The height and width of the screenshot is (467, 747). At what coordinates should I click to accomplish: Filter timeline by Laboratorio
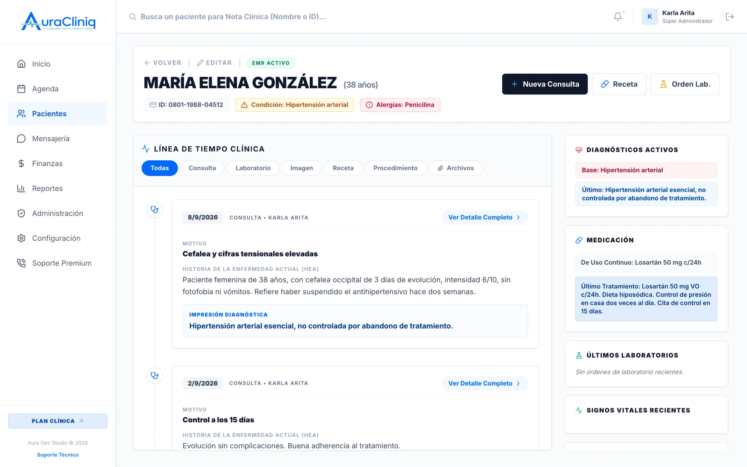click(x=253, y=168)
